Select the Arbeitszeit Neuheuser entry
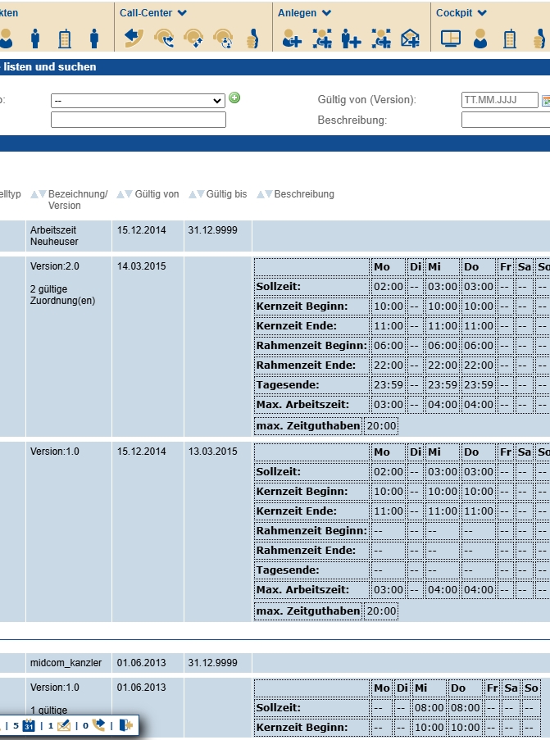This screenshot has height=740, width=550. point(54,236)
